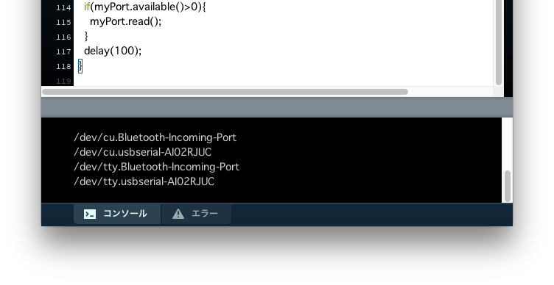Viewport: 554px width, 285px height.
Task: Switch to the コンソール tab
Action: (x=117, y=214)
